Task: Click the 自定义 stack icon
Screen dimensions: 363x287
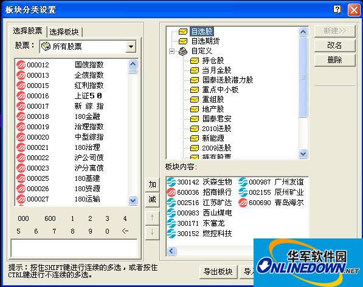Action: [183, 51]
